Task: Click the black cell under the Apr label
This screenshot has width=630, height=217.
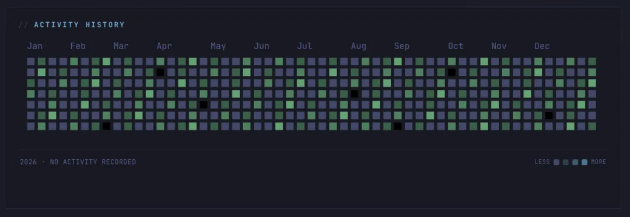Action: (160, 72)
